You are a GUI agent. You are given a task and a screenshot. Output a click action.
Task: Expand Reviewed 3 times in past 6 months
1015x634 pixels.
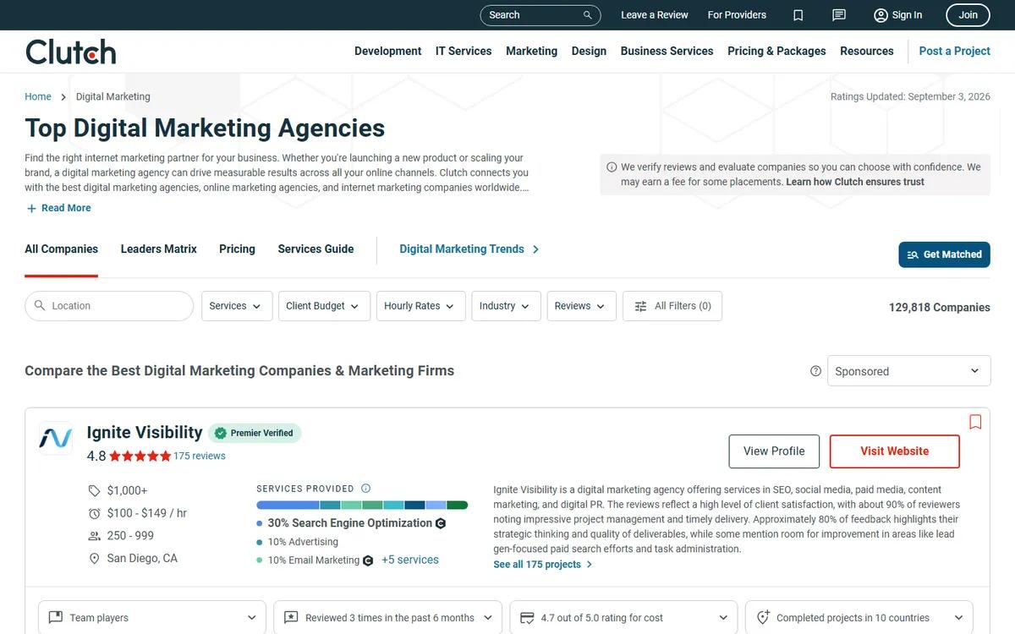[387, 618]
